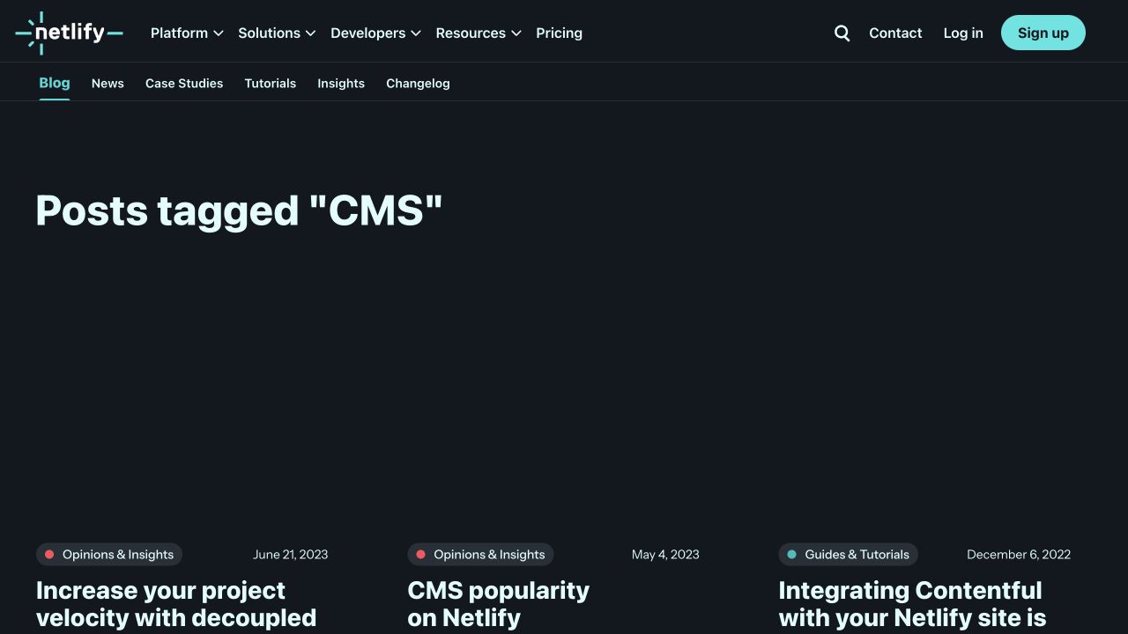Open the Resources dropdown
Viewport: 1128px width, 634px height.
pyautogui.click(x=479, y=33)
